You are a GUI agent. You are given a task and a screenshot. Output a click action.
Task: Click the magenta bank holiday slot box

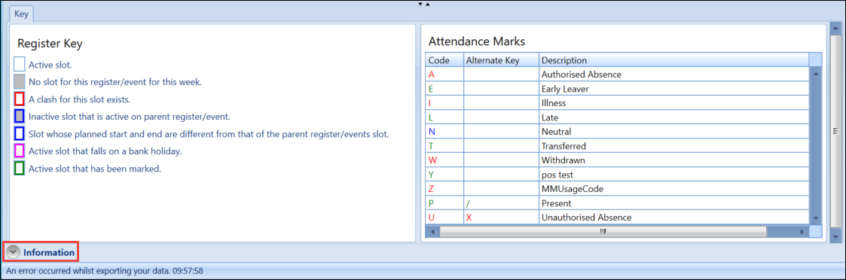[20, 151]
